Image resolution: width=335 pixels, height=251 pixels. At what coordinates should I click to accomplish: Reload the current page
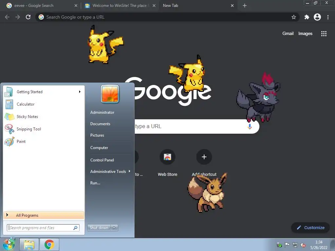click(x=28, y=17)
